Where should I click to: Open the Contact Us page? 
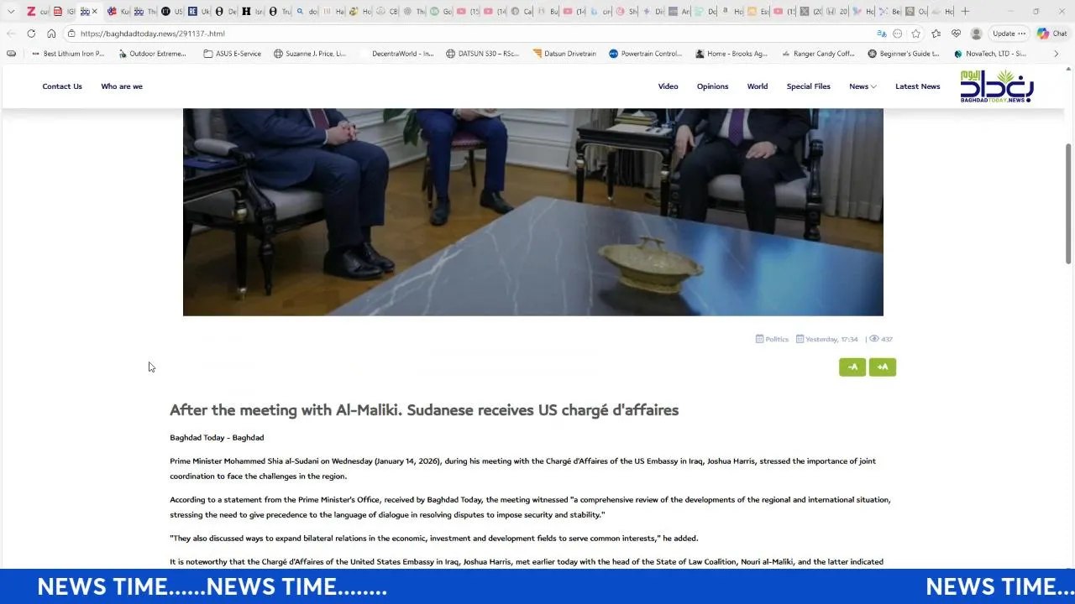point(62,86)
